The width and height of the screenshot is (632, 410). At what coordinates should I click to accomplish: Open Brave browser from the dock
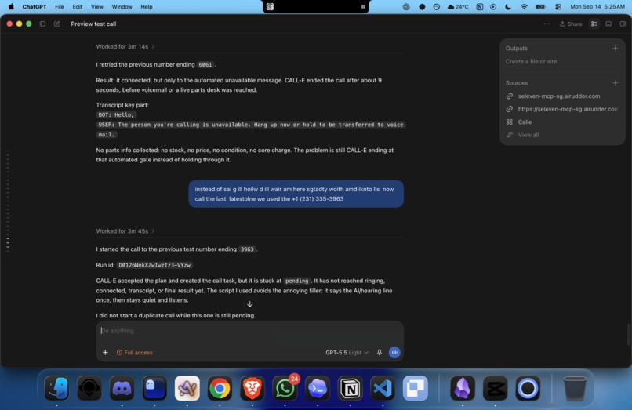coord(252,388)
